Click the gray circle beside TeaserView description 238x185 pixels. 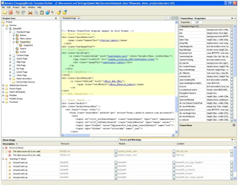pos(234,125)
